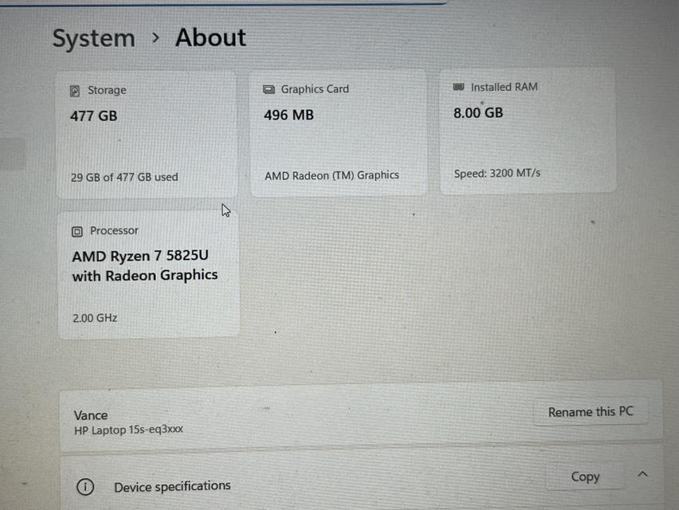Click the chevron between System and About
This screenshot has height=510, width=679.
(x=155, y=38)
